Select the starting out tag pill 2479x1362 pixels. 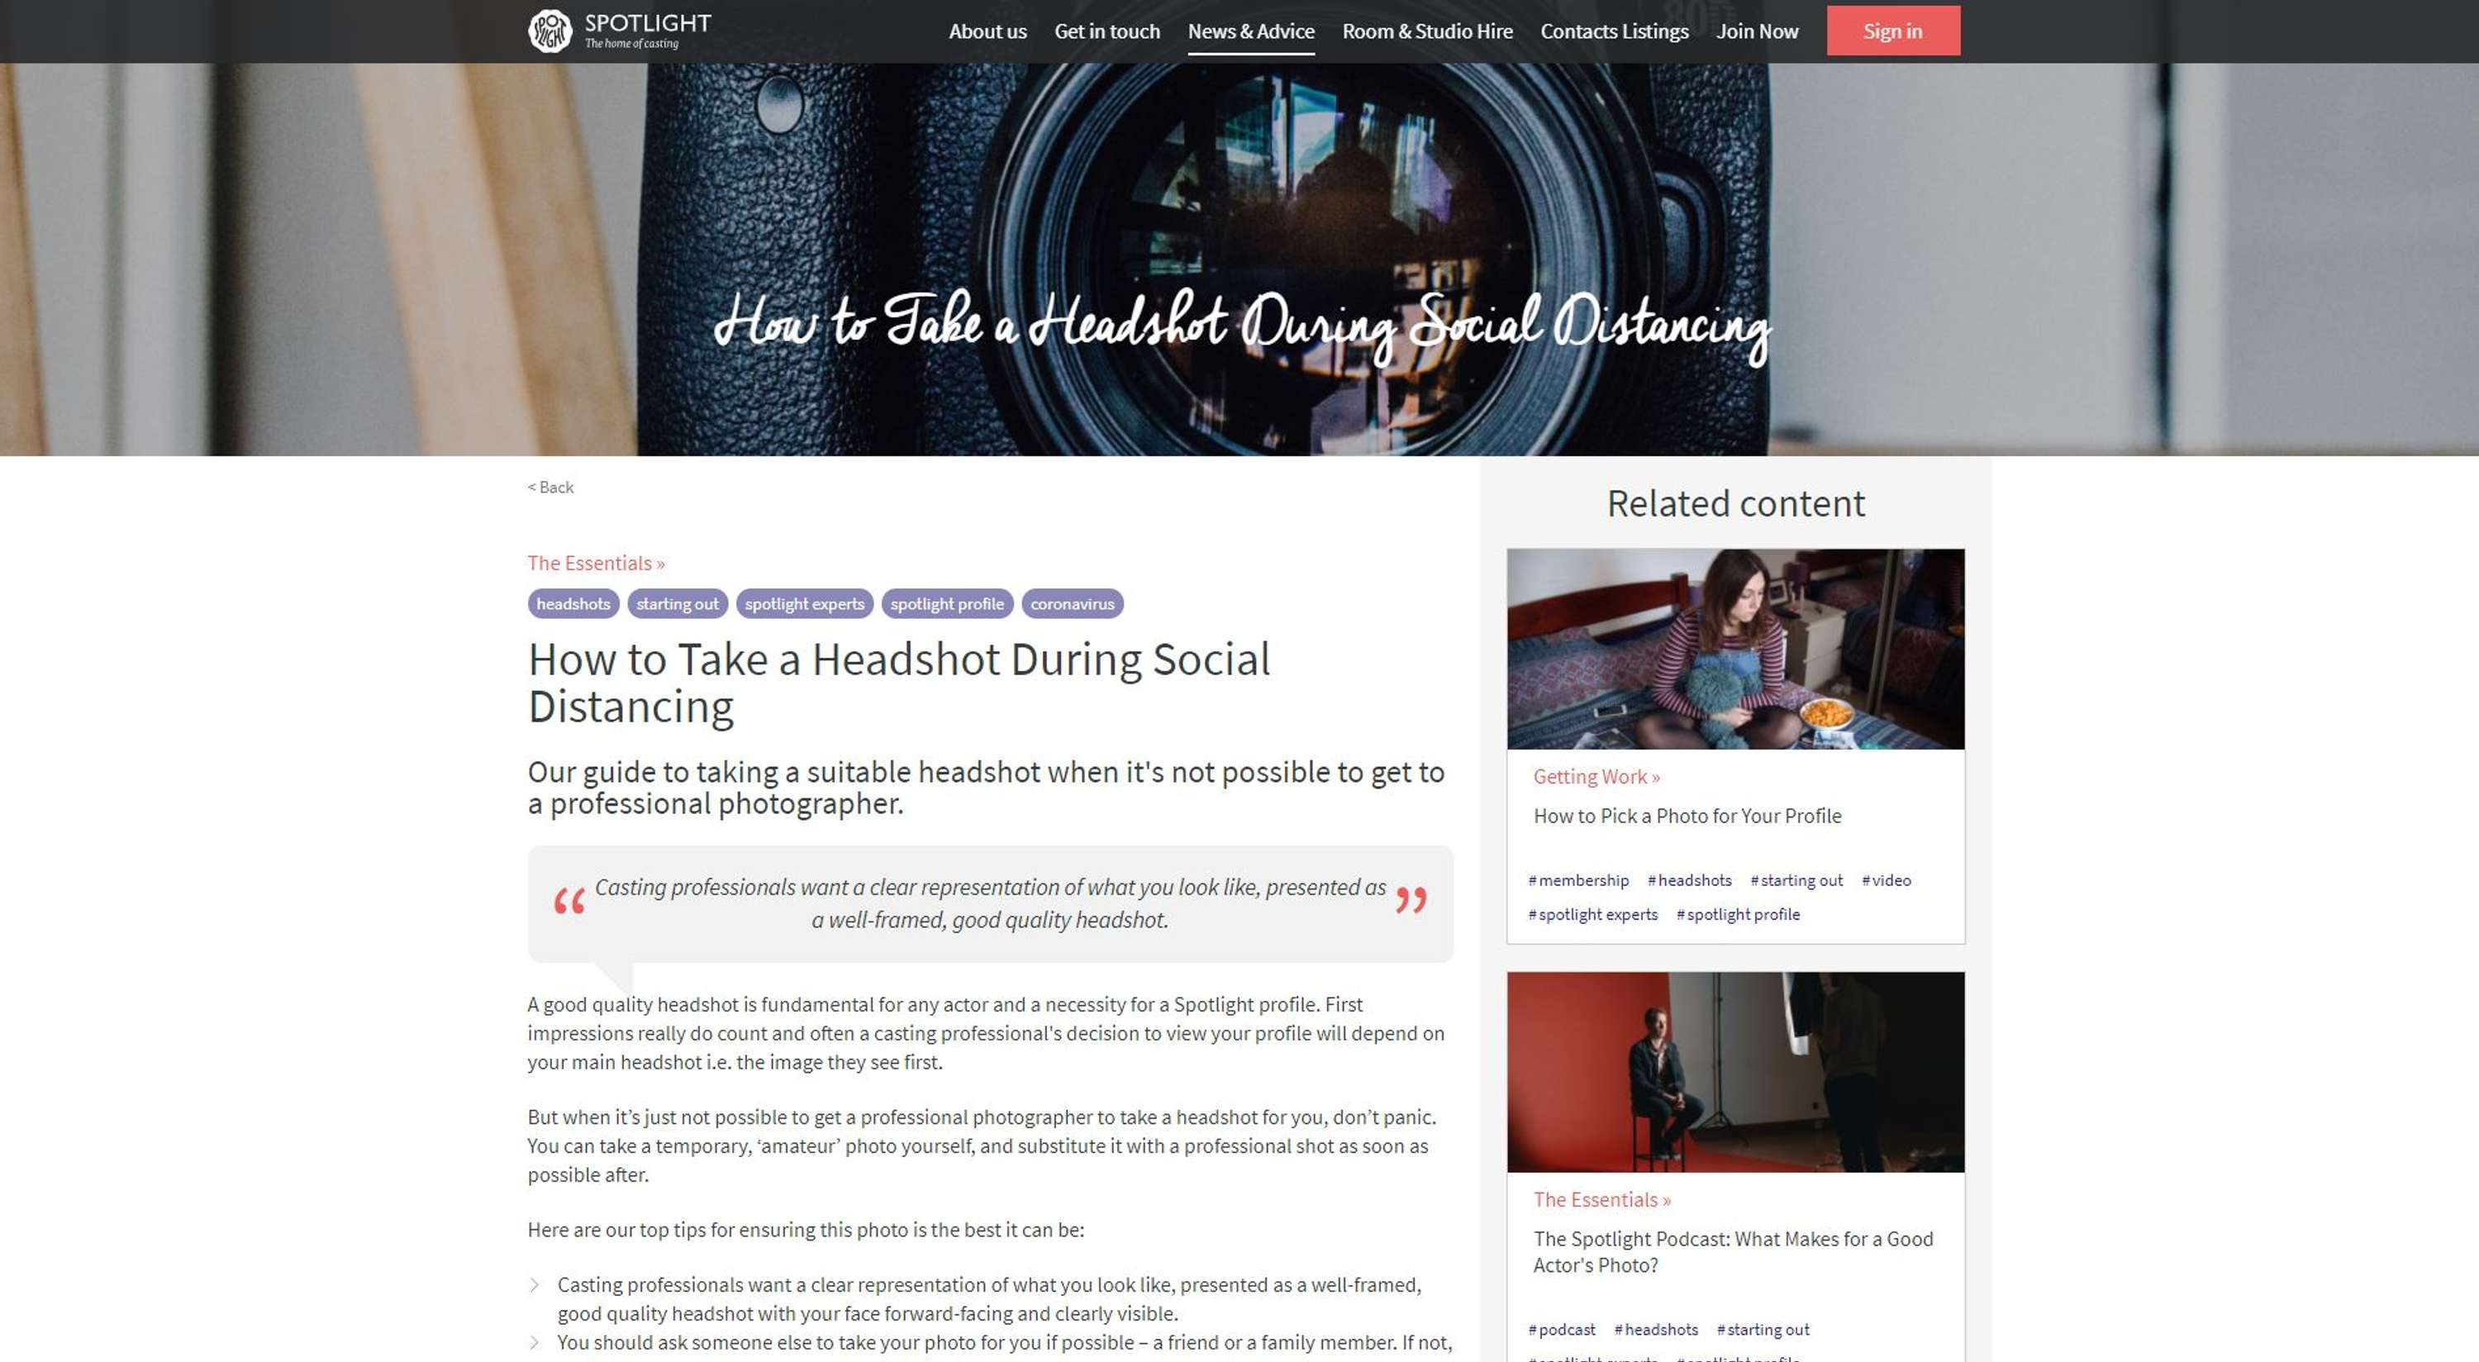678,603
